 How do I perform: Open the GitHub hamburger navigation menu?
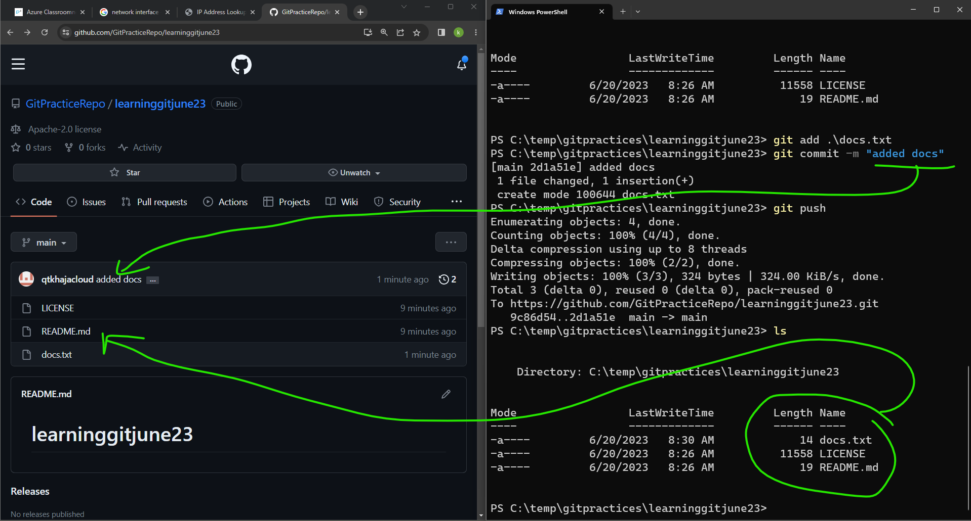point(18,64)
